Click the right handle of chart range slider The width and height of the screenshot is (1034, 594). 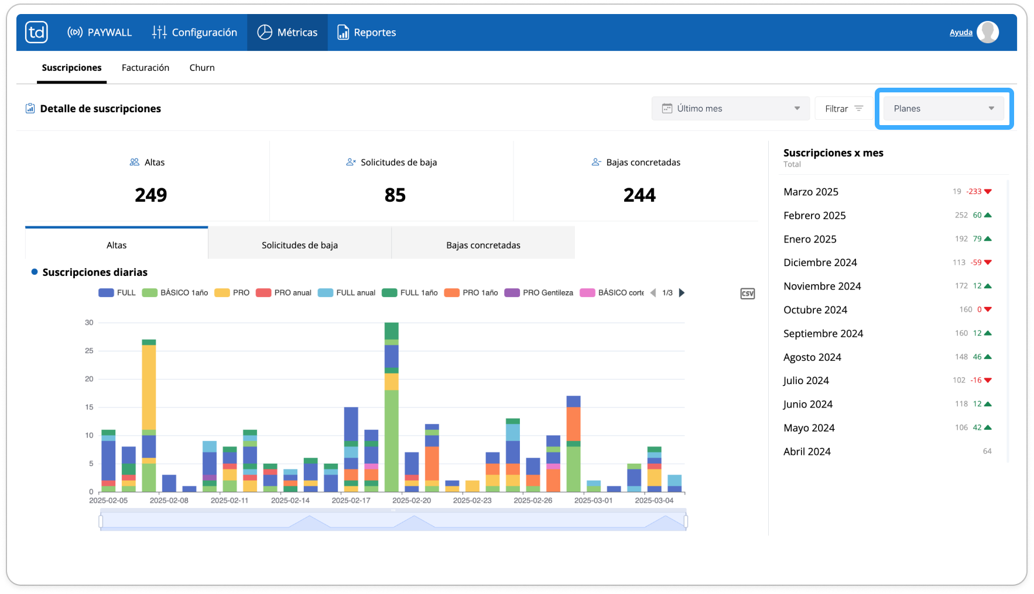[686, 522]
